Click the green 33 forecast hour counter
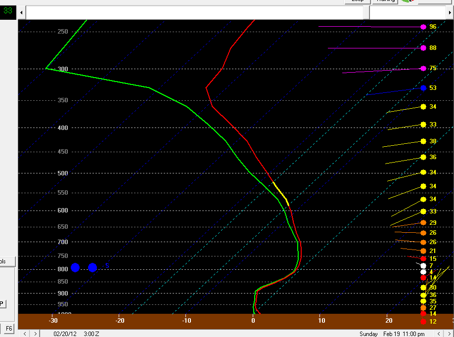 [x=8, y=11]
